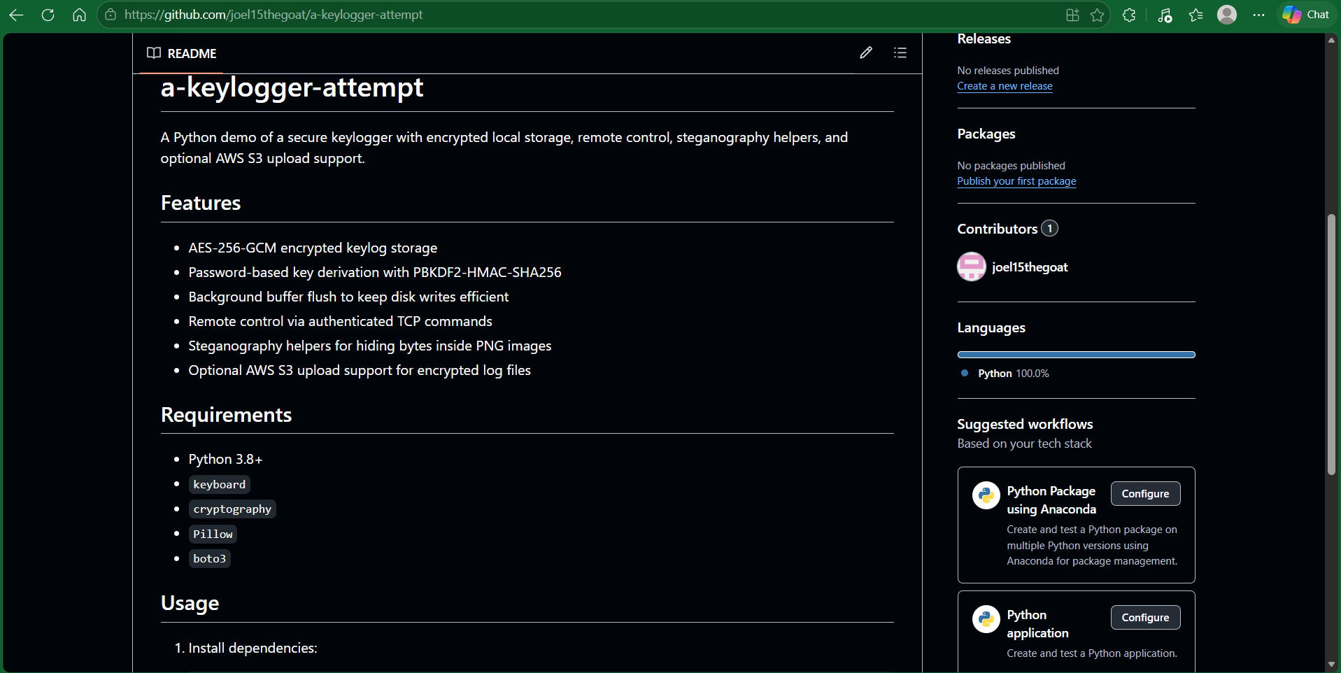Open the README outline list icon

[900, 52]
